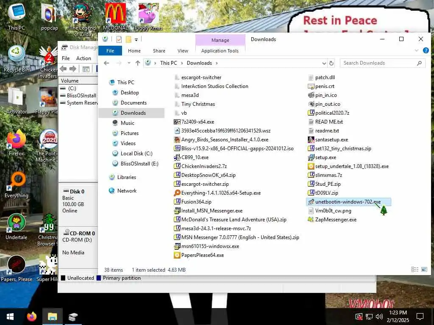Open Customize Quick Access Toolbar dropdown

[x=136, y=40]
